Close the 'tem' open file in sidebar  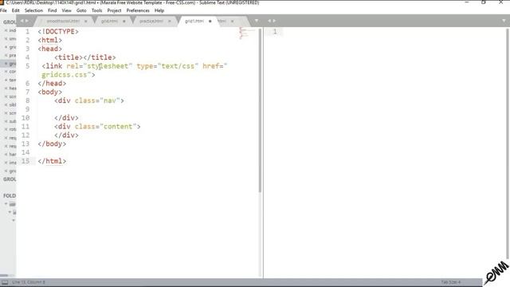(6, 80)
